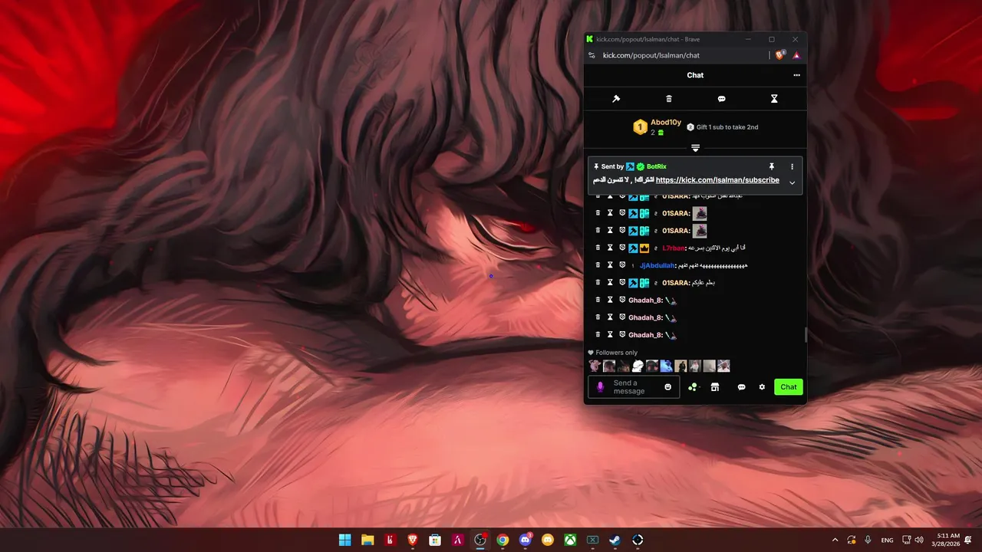This screenshot has height=552, width=982.
Task: Ban L7rban using the shield icon
Action: [x=622, y=248]
